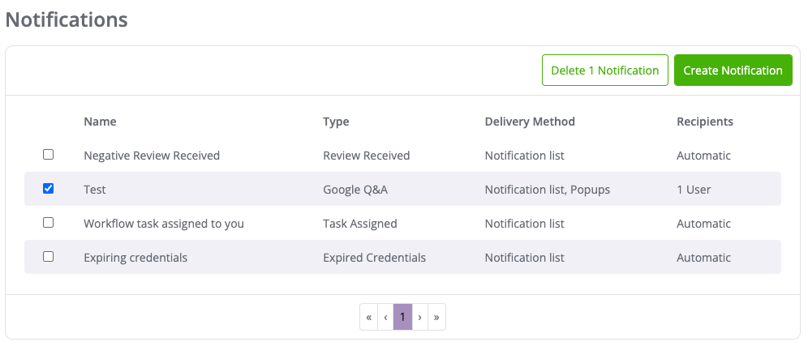Jump to last page double-right arrow
The height and width of the screenshot is (363, 808).
[436, 318]
